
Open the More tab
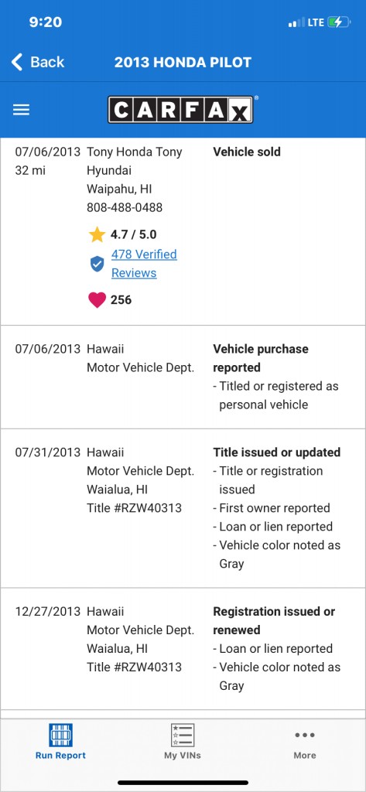[x=305, y=742]
